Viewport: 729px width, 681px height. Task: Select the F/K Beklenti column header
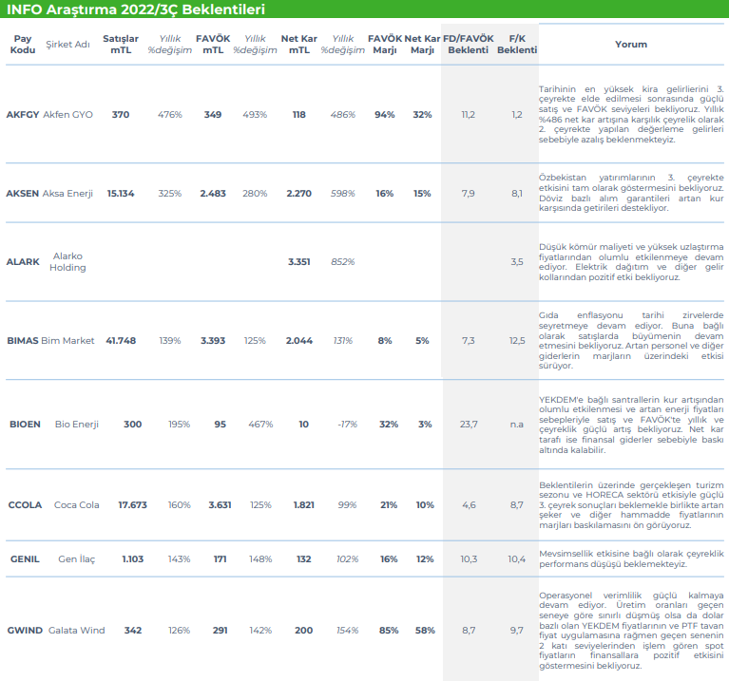point(516,45)
